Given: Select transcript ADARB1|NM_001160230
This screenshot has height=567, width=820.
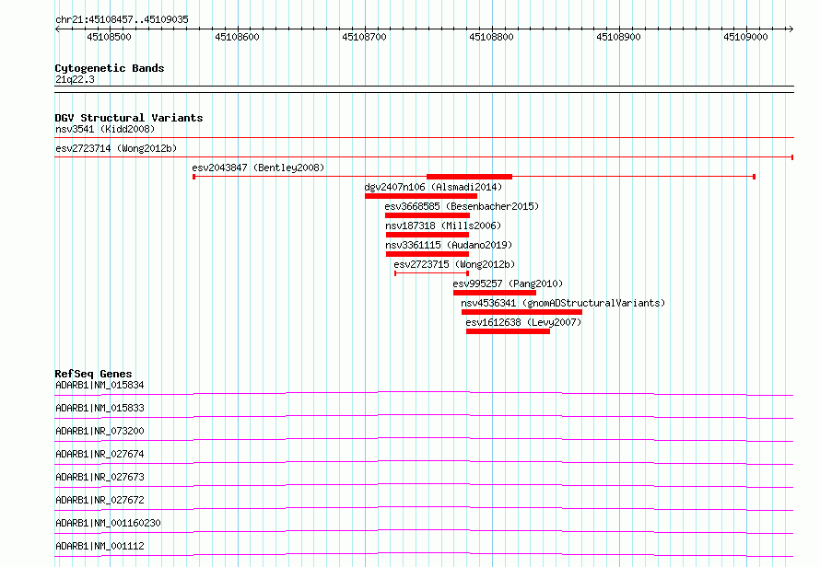Looking at the screenshot, I should [x=108, y=523].
